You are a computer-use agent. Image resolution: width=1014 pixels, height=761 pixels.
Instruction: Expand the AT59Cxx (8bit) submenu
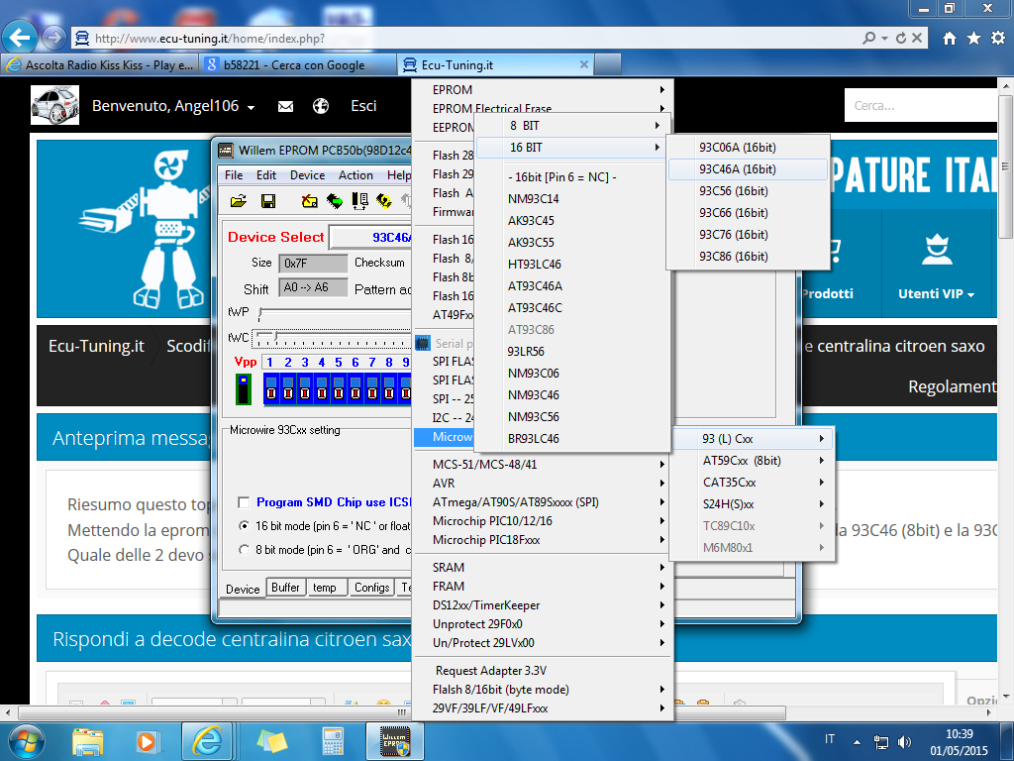753,461
